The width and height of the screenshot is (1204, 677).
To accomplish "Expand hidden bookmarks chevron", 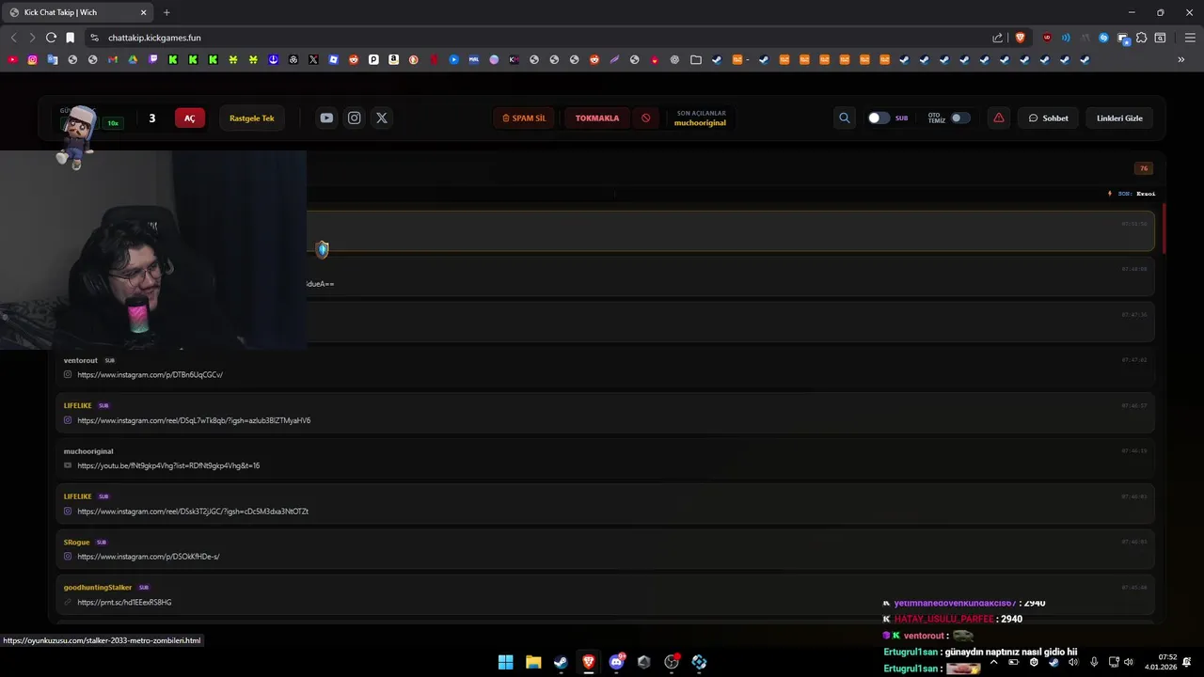I will coord(1180,59).
